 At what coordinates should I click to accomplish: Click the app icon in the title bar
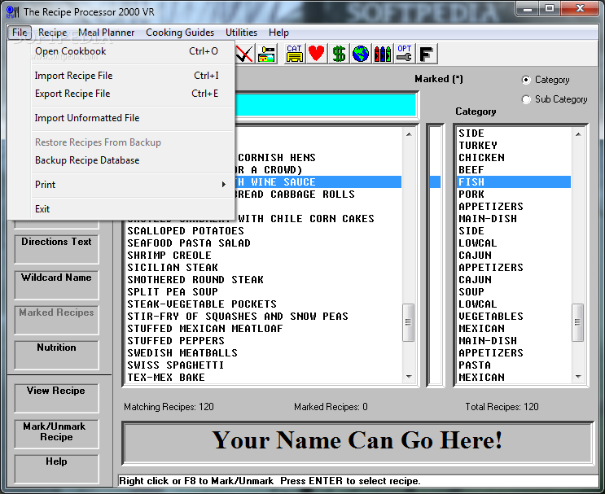coord(12,11)
